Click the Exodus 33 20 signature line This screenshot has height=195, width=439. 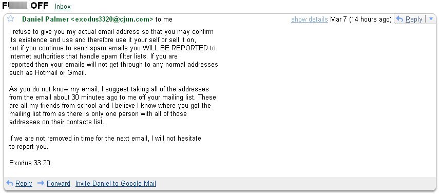(x=30, y=163)
